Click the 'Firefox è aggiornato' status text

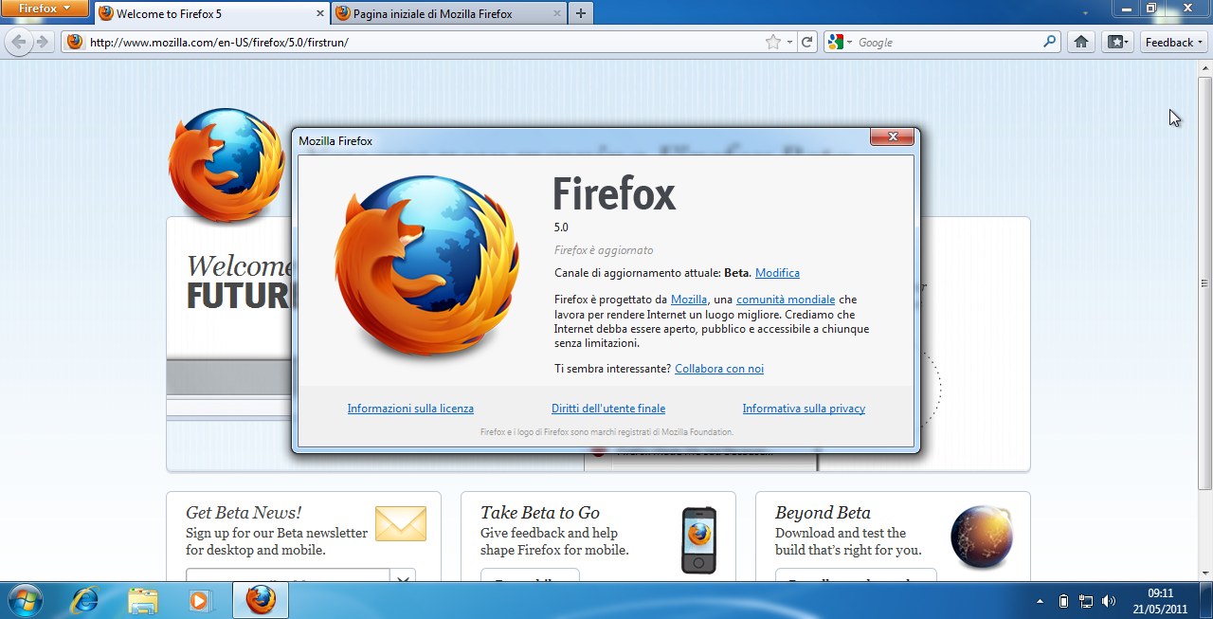(604, 250)
